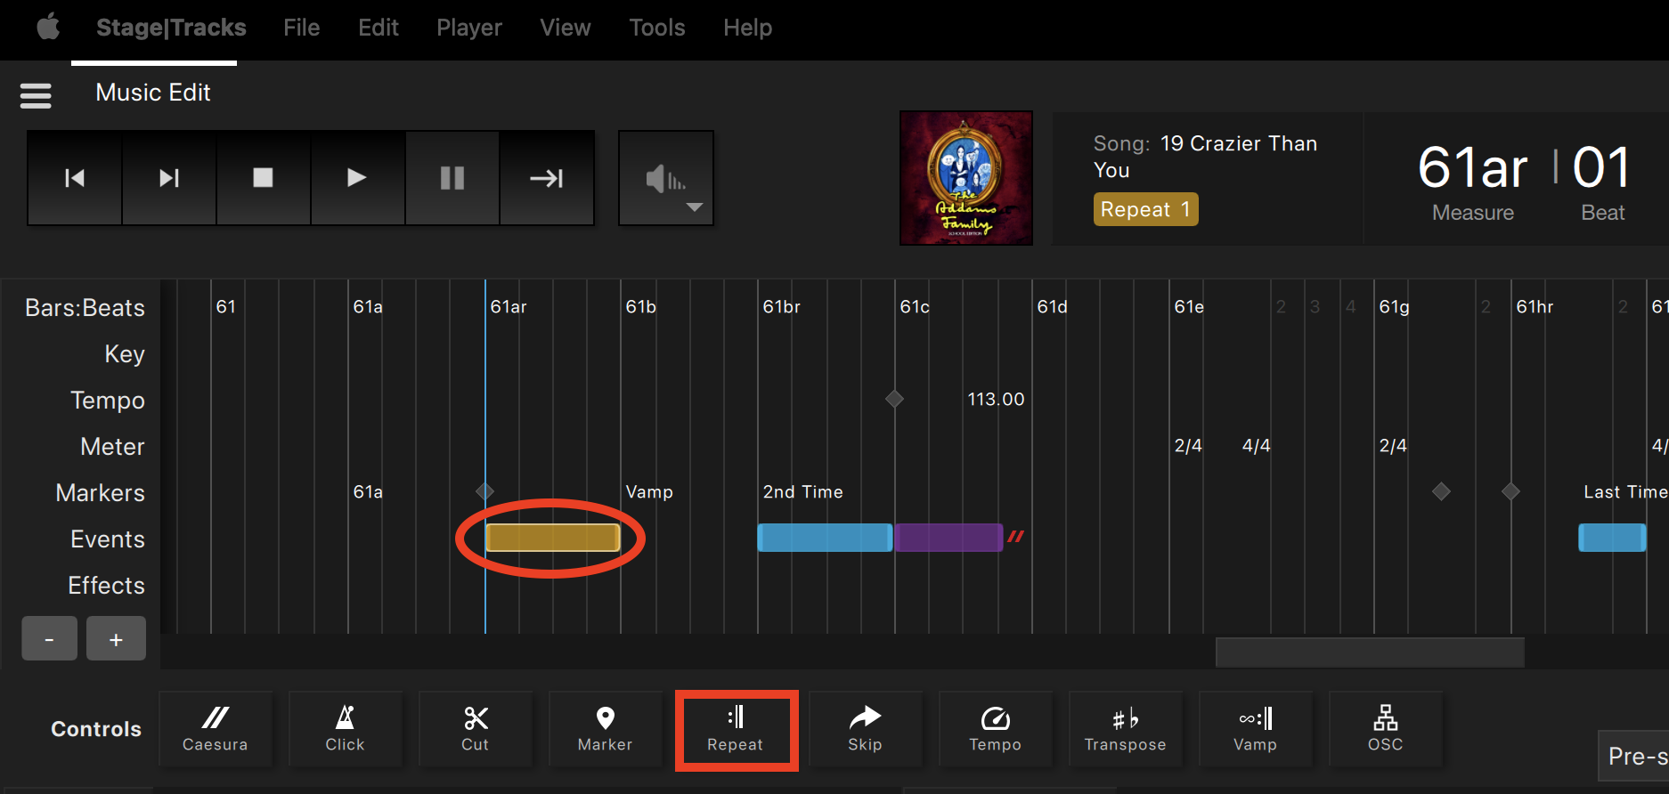Click the 61ar measure display
Screen dimensions: 1669x794
click(x=1473, y=167)
